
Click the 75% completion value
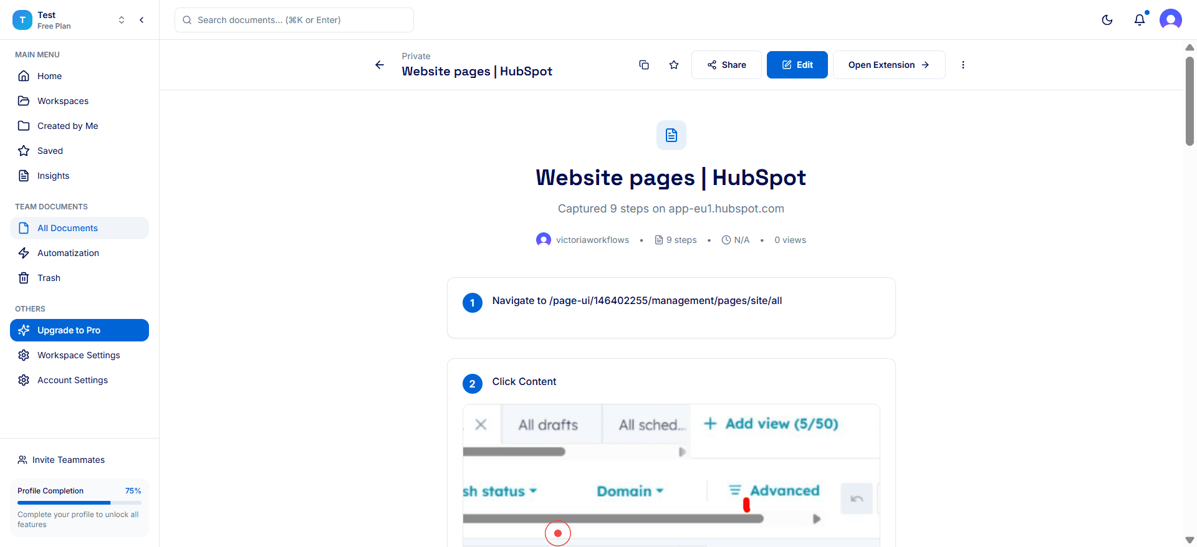point(133,491)
